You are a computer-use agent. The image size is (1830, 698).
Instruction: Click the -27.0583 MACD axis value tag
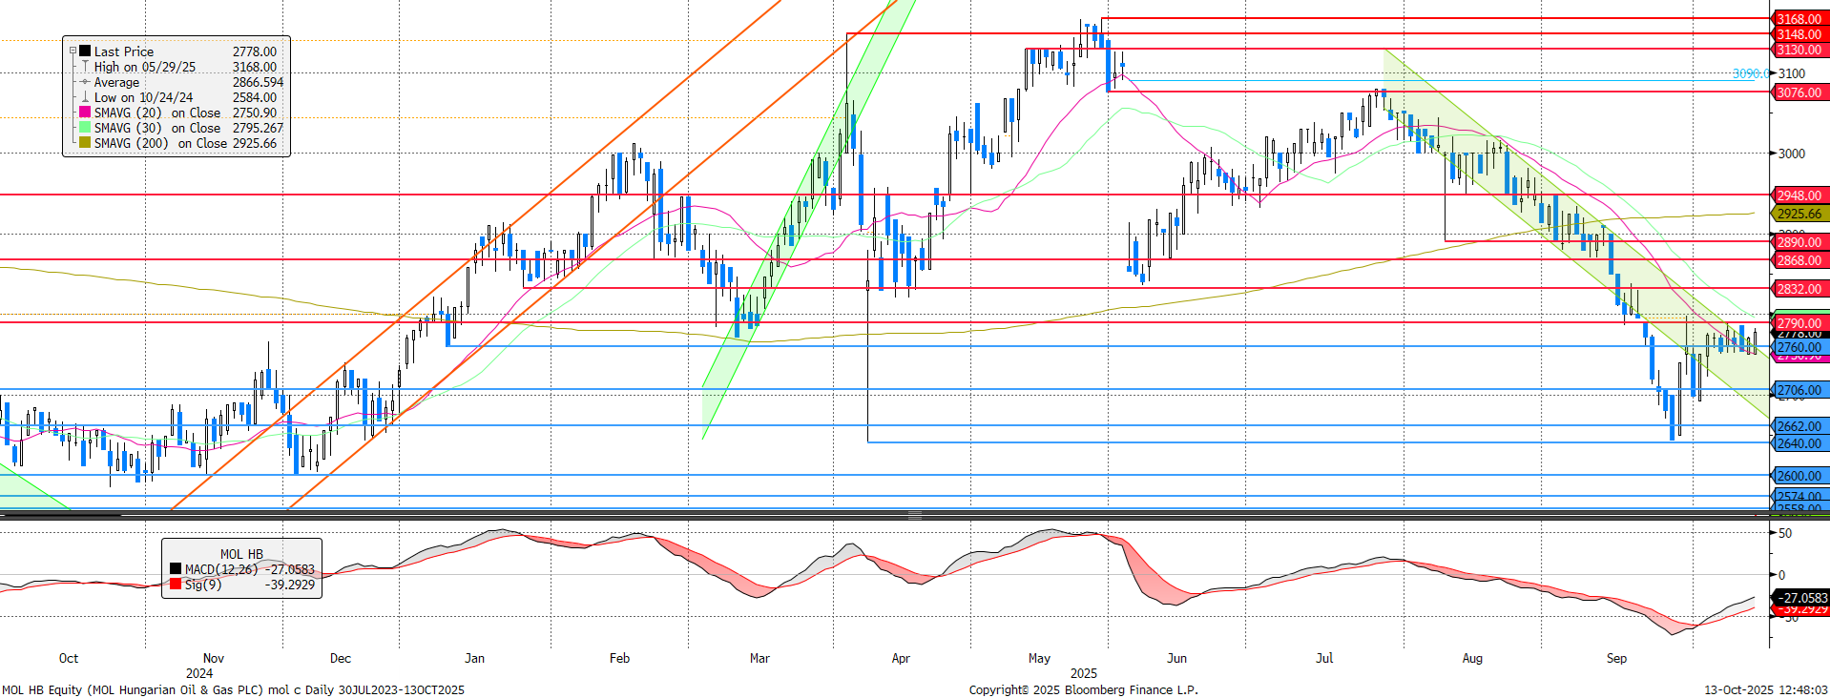click(x=1801, y=598)
